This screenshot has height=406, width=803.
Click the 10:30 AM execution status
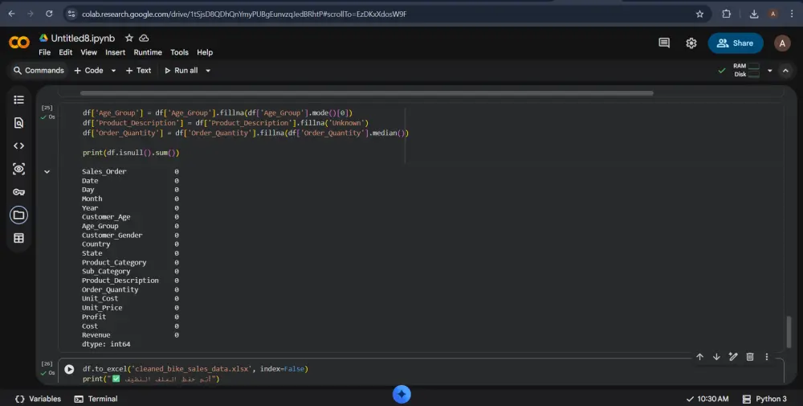[707, 399]
